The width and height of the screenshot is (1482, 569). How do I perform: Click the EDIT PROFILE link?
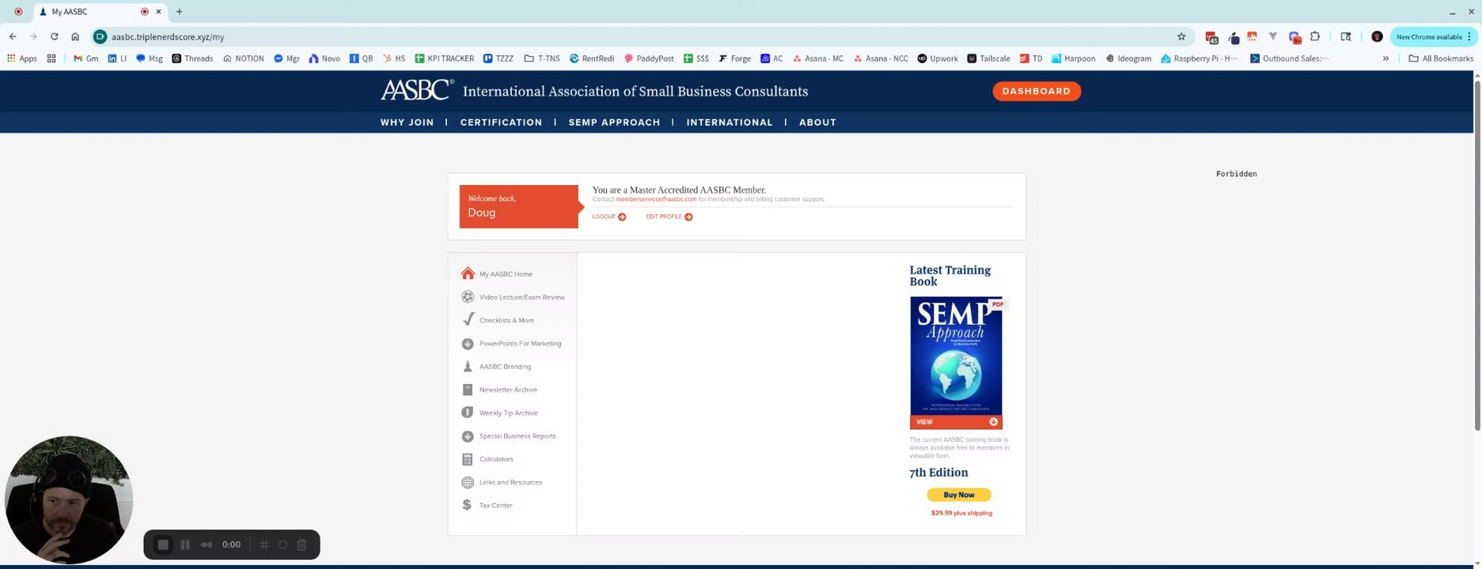[x=664, y=217]
